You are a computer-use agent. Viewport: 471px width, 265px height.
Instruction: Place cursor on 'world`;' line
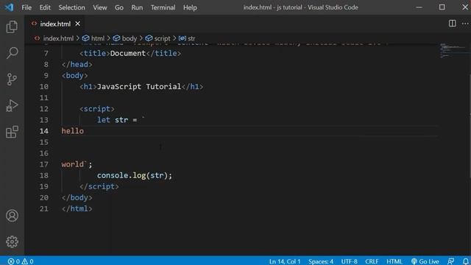click(77, 164)
